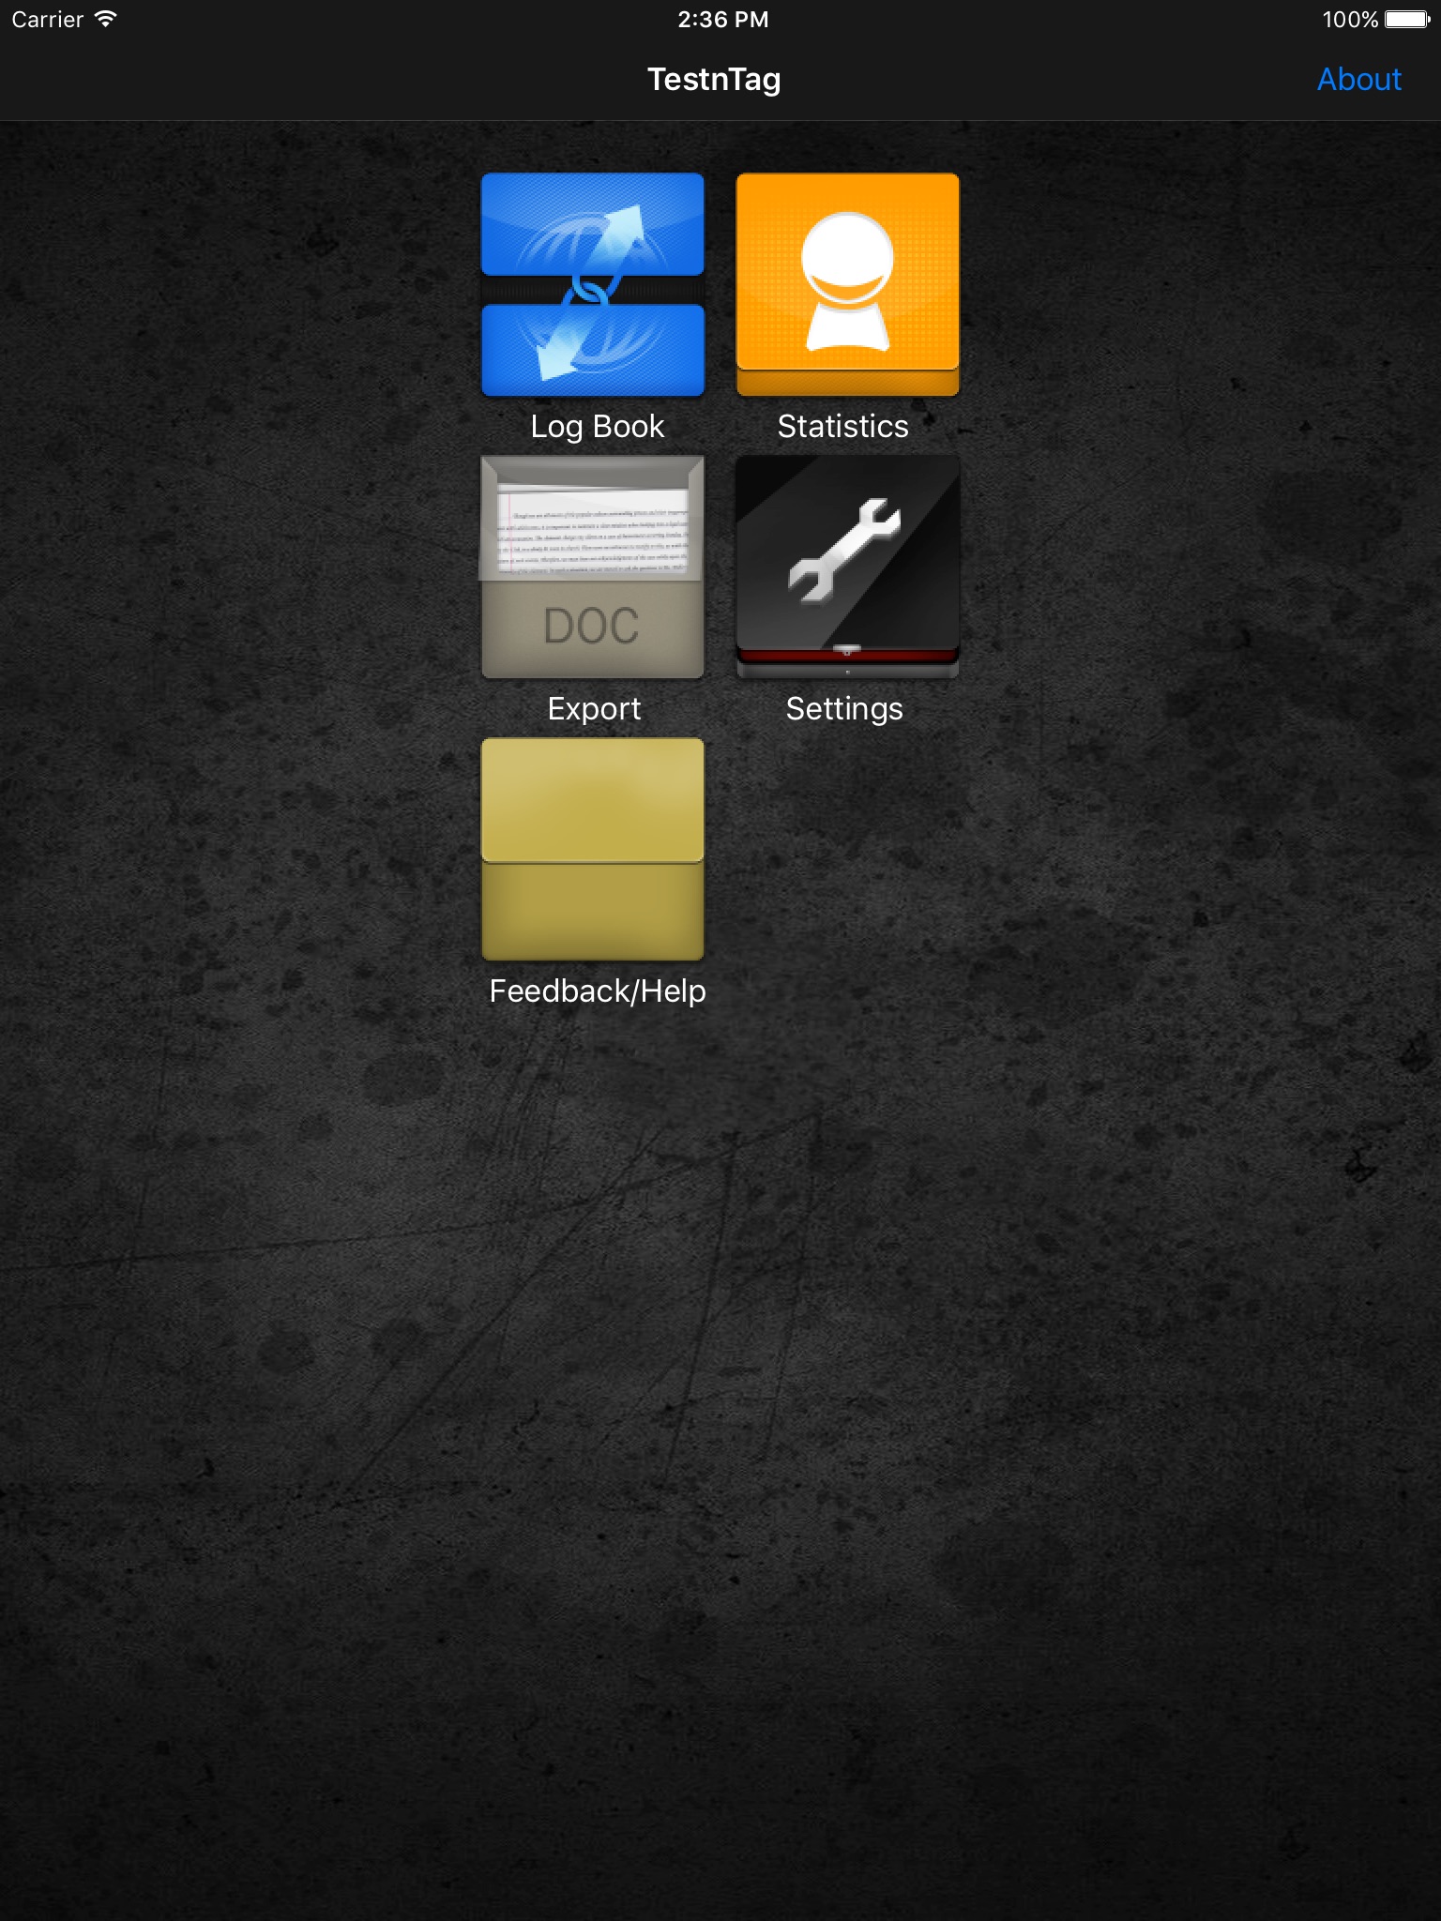Screen dimensions: 1441x1921
Task: Open the About page link
Action: tap(1359, 80)
